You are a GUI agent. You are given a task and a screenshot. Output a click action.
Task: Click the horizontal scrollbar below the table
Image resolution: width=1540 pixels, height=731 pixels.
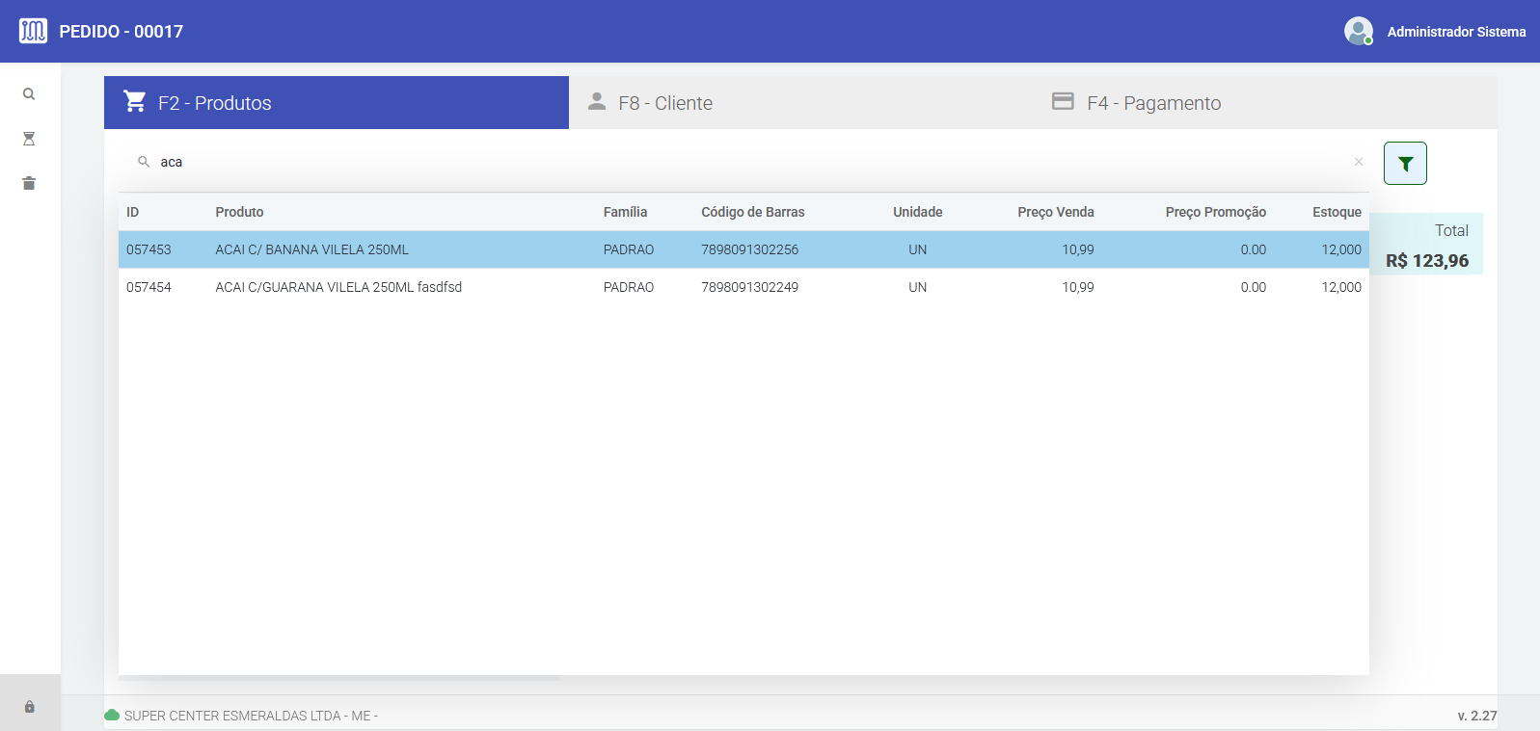[338, 678]
